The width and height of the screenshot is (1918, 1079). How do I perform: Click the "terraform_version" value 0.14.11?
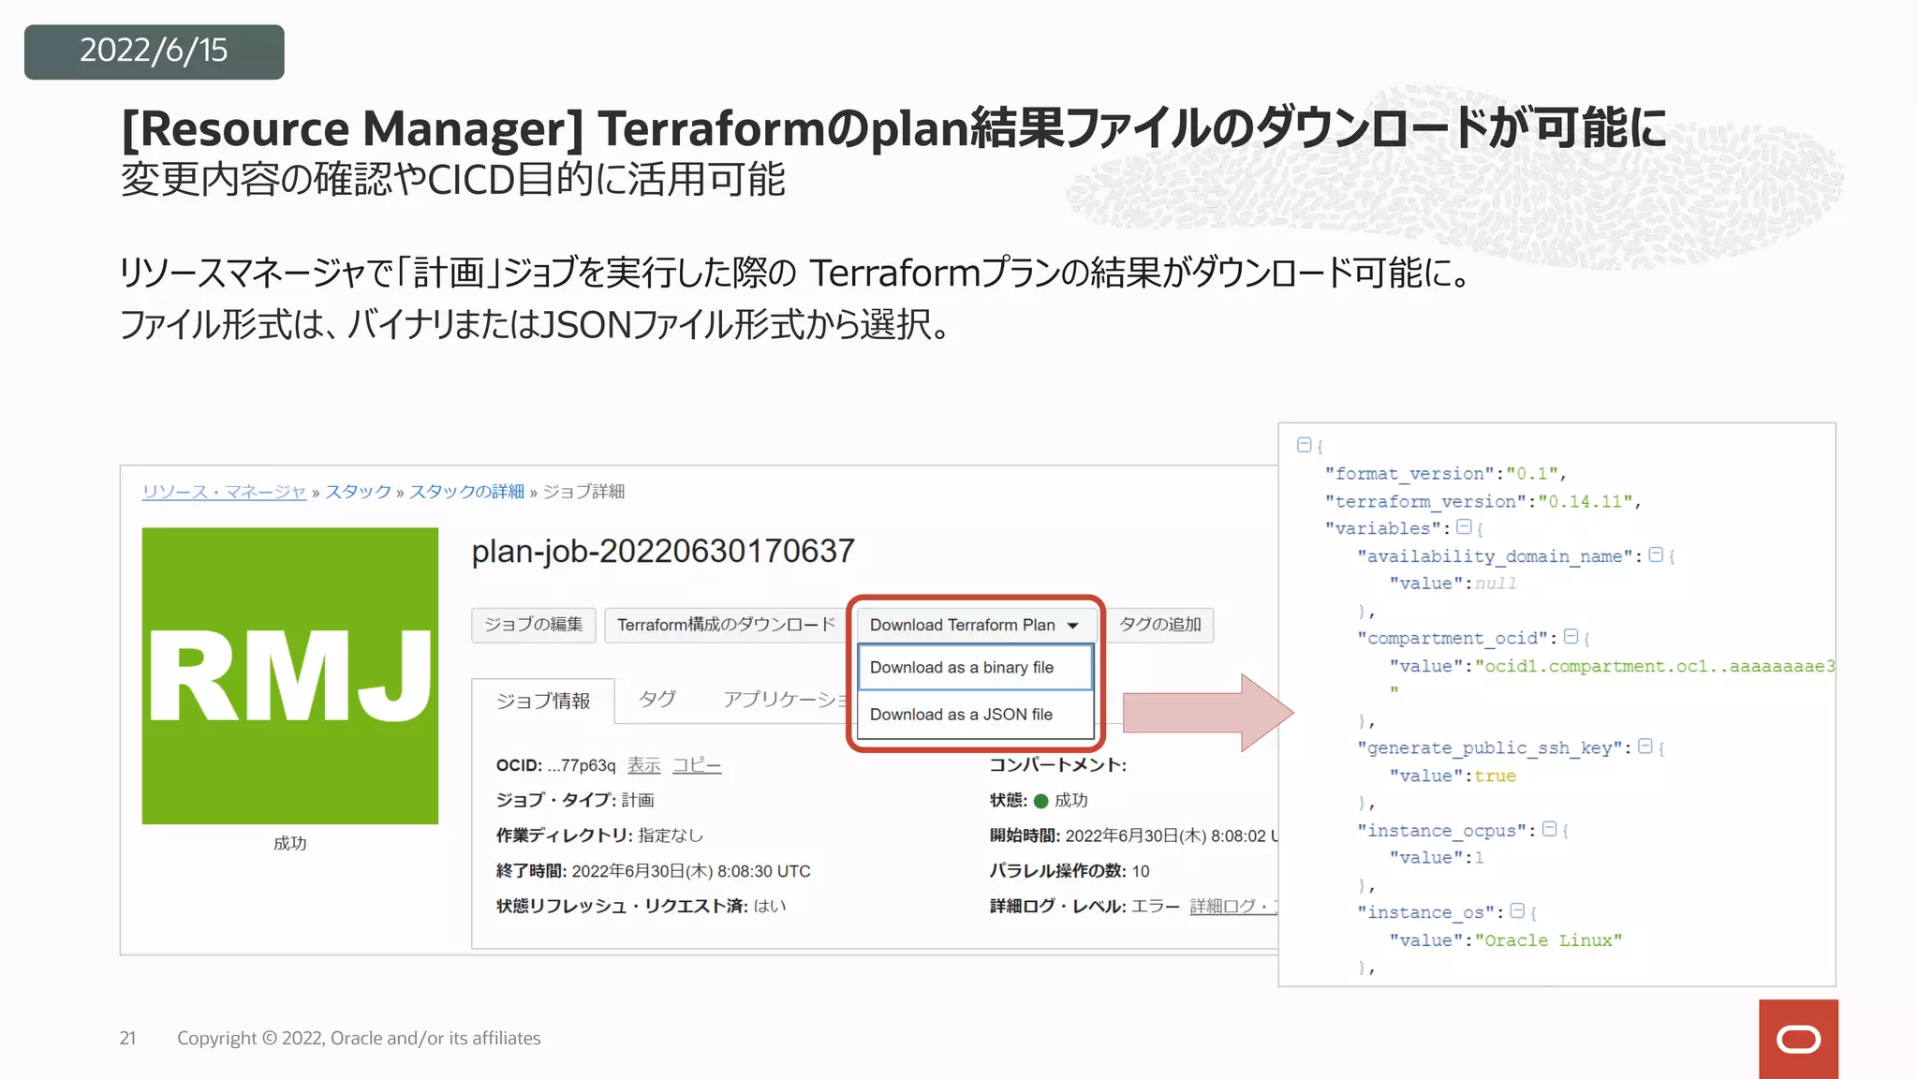coord(1585,501)
